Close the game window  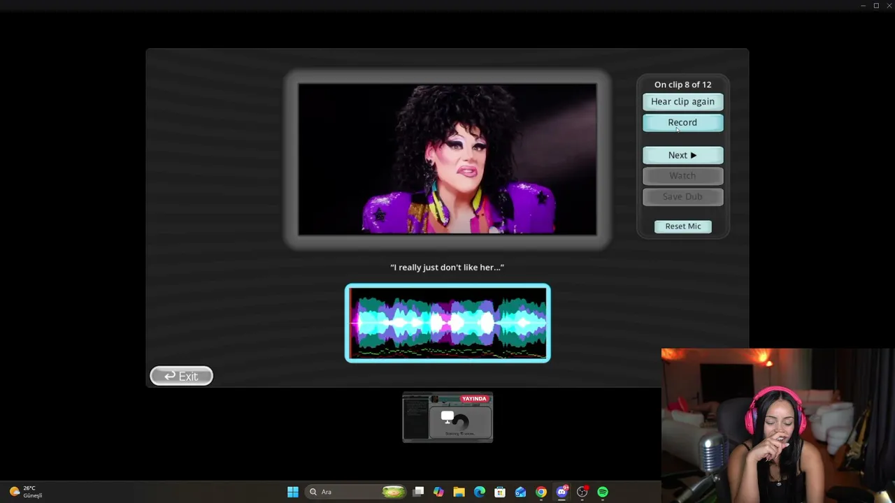pos(889,6)
